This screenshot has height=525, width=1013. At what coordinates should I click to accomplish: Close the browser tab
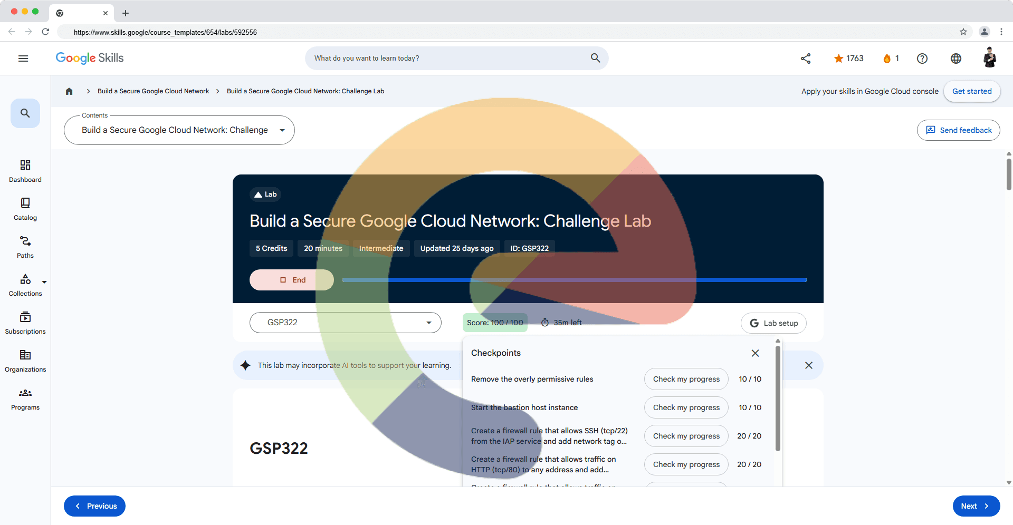[x=106, y=13]
